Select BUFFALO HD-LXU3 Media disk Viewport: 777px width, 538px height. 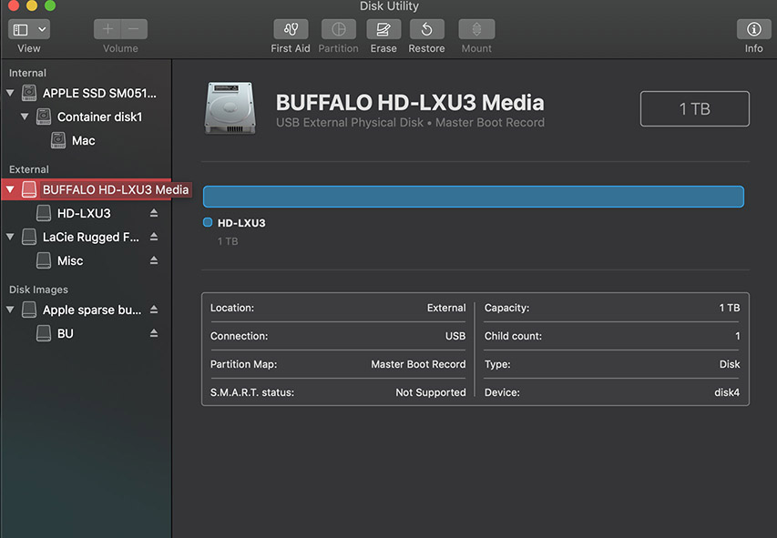(x=116, y=189)
